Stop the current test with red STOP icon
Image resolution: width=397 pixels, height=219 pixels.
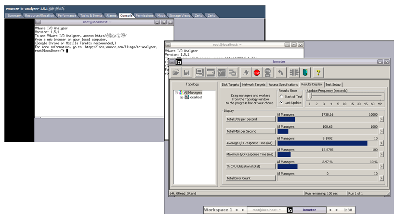(257, 73)
